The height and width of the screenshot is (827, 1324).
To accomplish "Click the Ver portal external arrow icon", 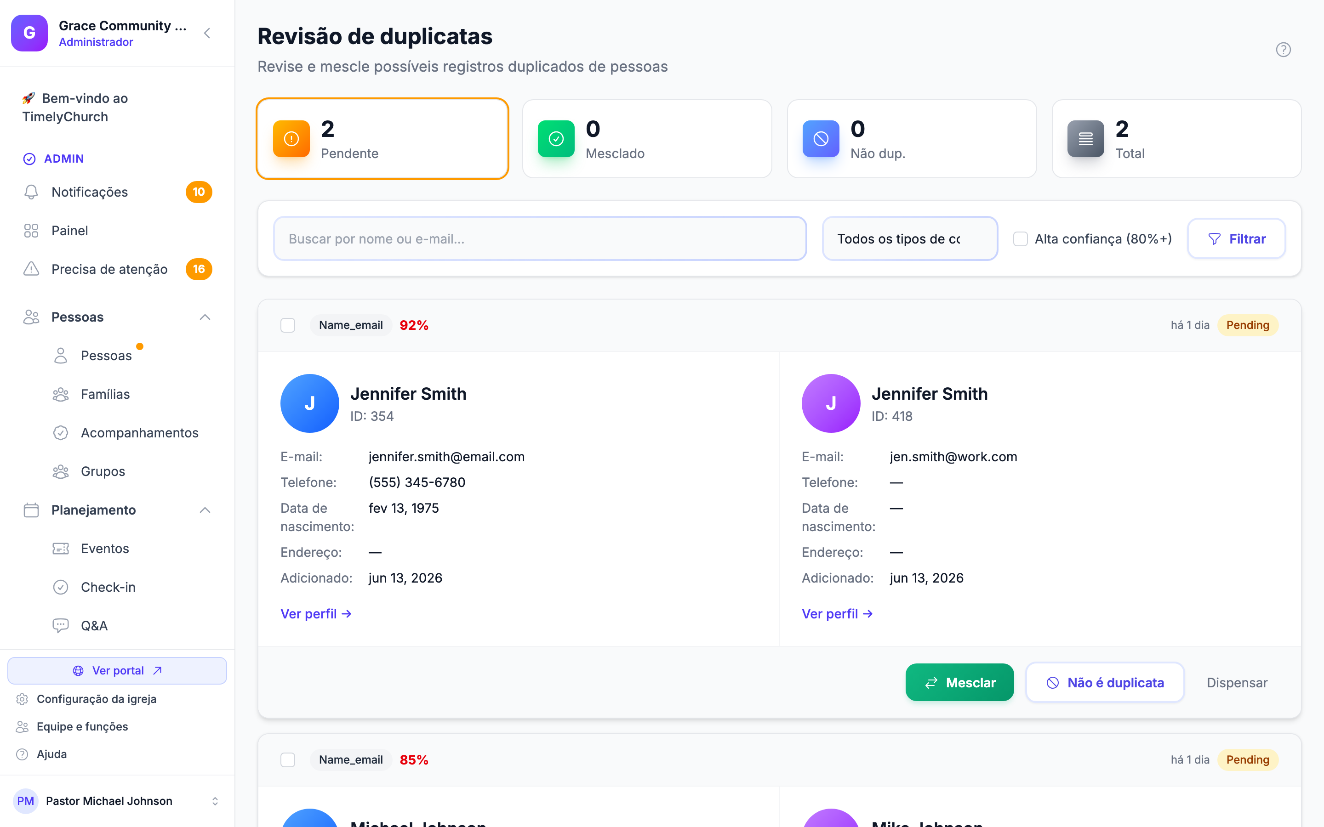I will click(x=158, y=671).
